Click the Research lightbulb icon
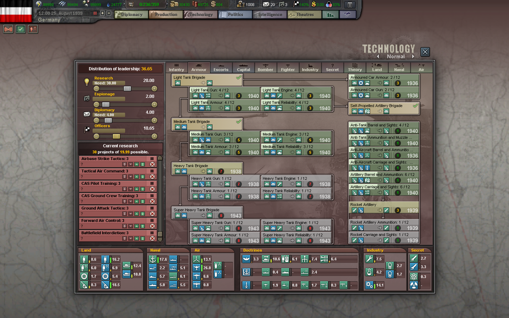 click(x=86, y=82)
